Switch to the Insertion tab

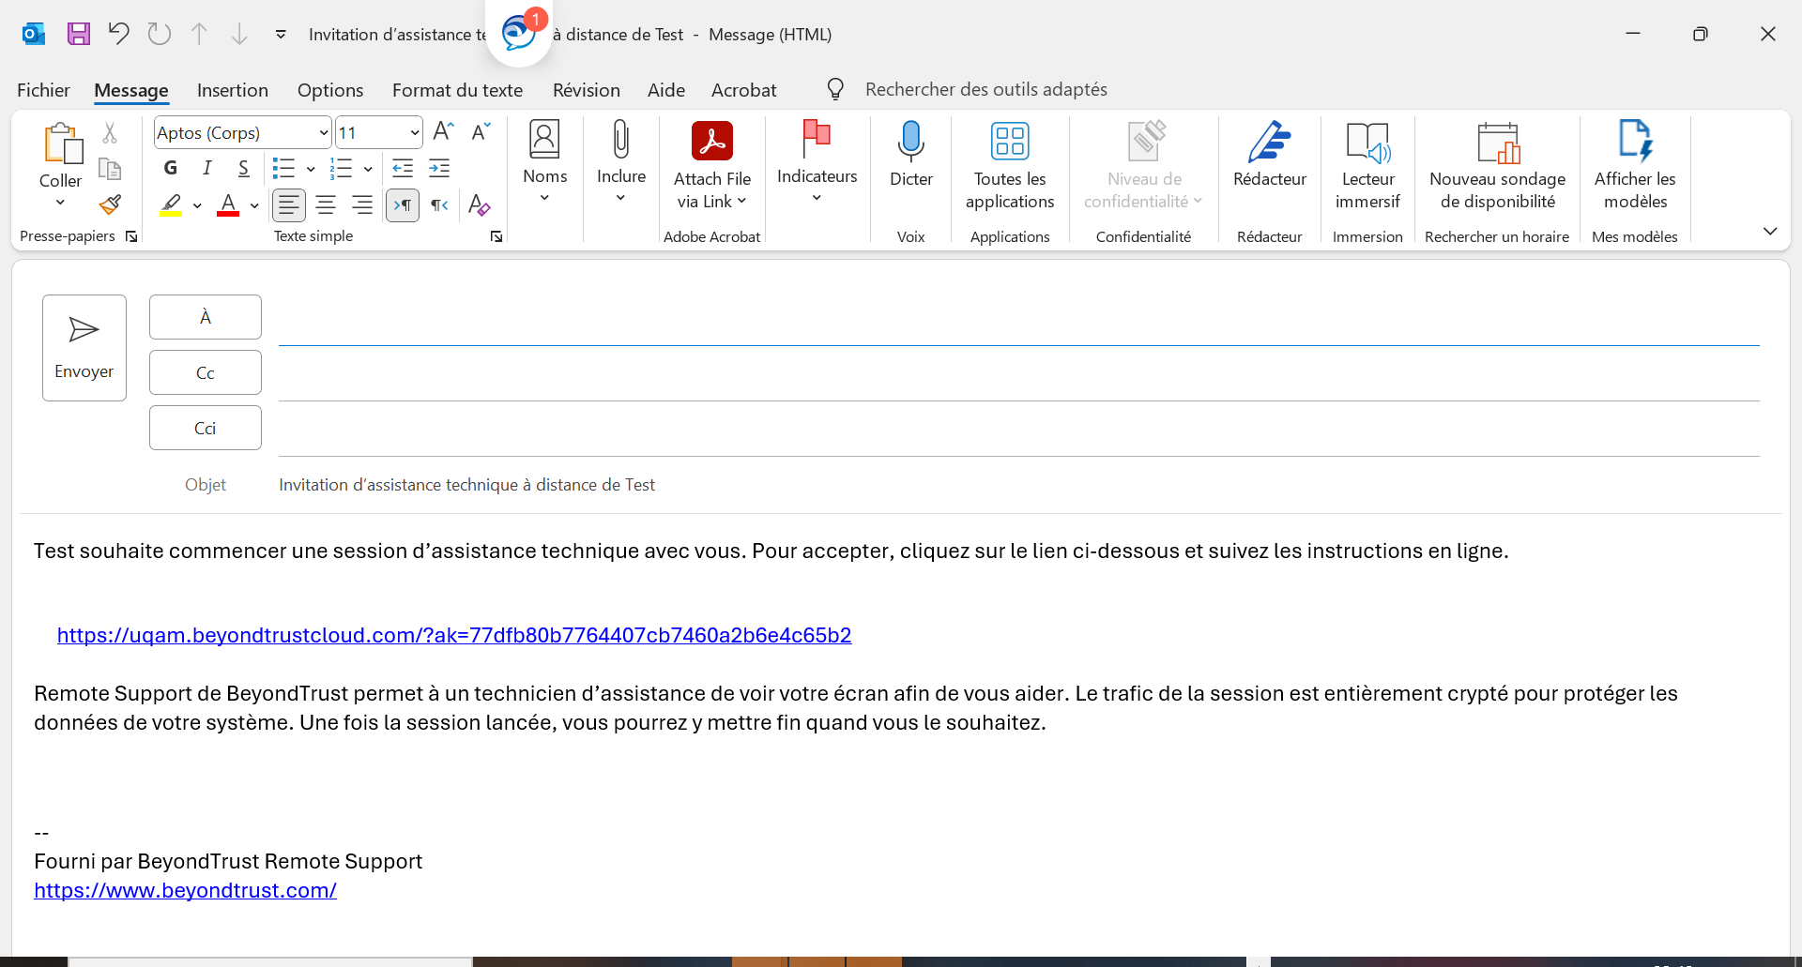click(232, 90)
